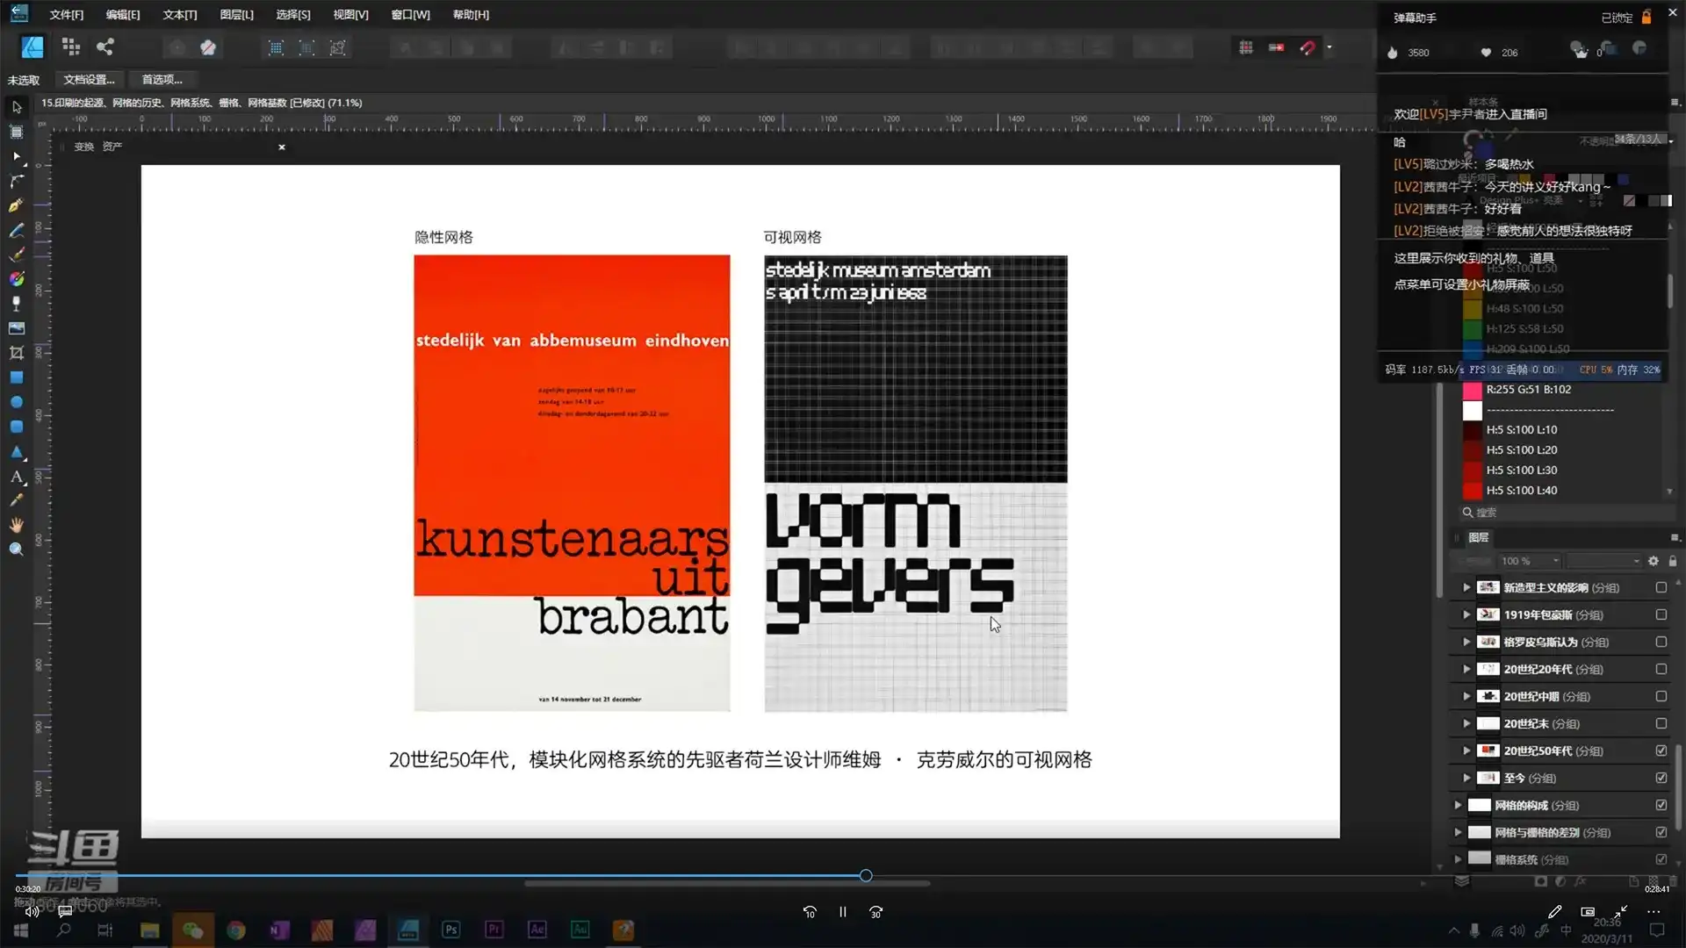The width and height of the screenshot is (1686, 948).
Task: Select the Color Picker eyedropper tool
Action: point(16,499)
